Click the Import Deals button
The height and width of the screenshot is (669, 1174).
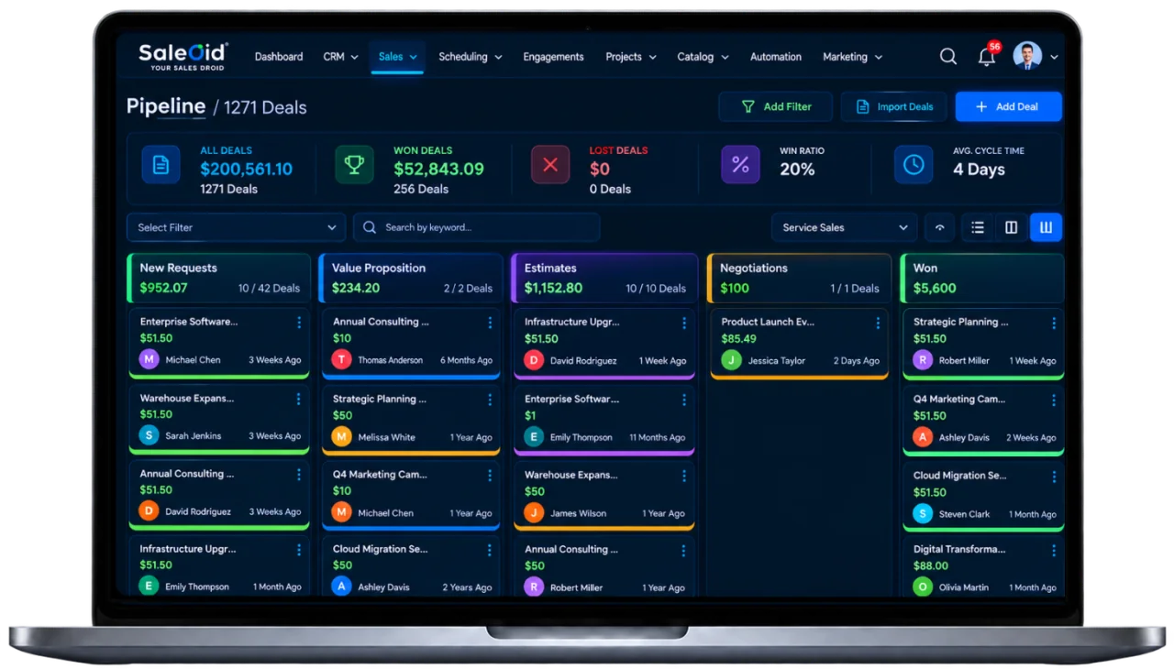[894, 106]
